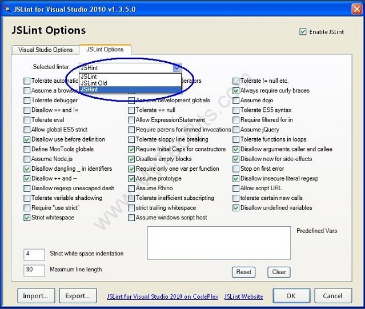Choose JSLint from the linter list
This screenshot has width=365, height=309.
130,77
